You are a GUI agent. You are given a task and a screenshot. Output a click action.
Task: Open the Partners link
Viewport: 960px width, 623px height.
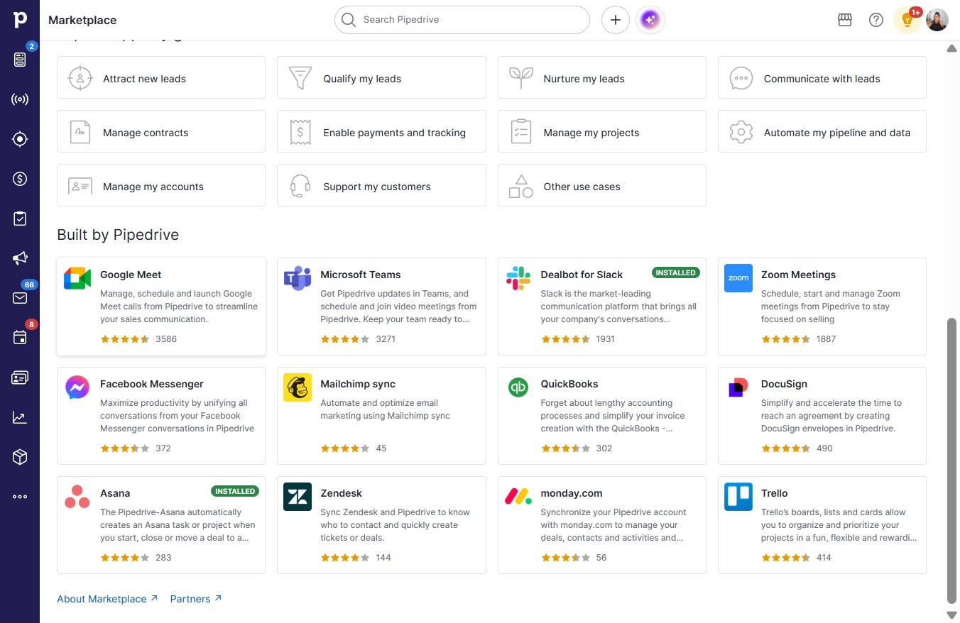pos(196,599)
